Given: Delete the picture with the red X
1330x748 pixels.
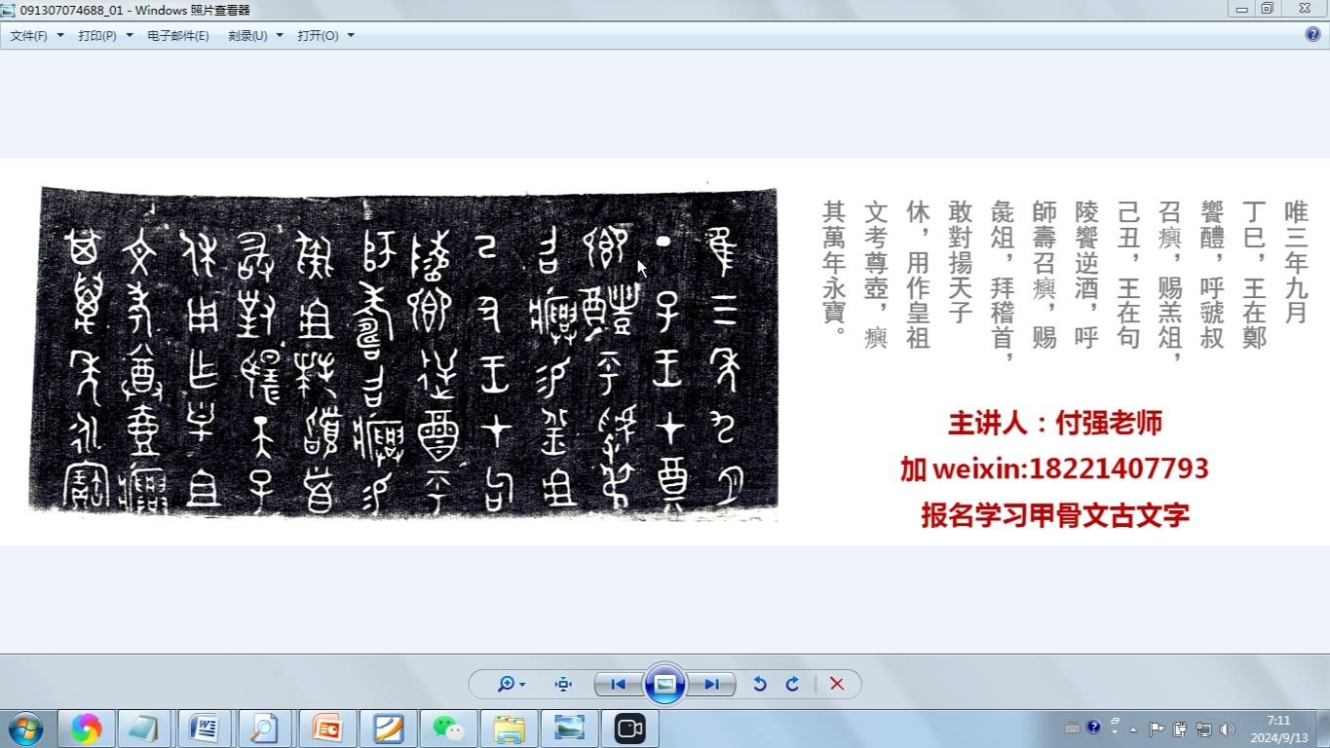Looking at the screenshot, I should [837, 684].
